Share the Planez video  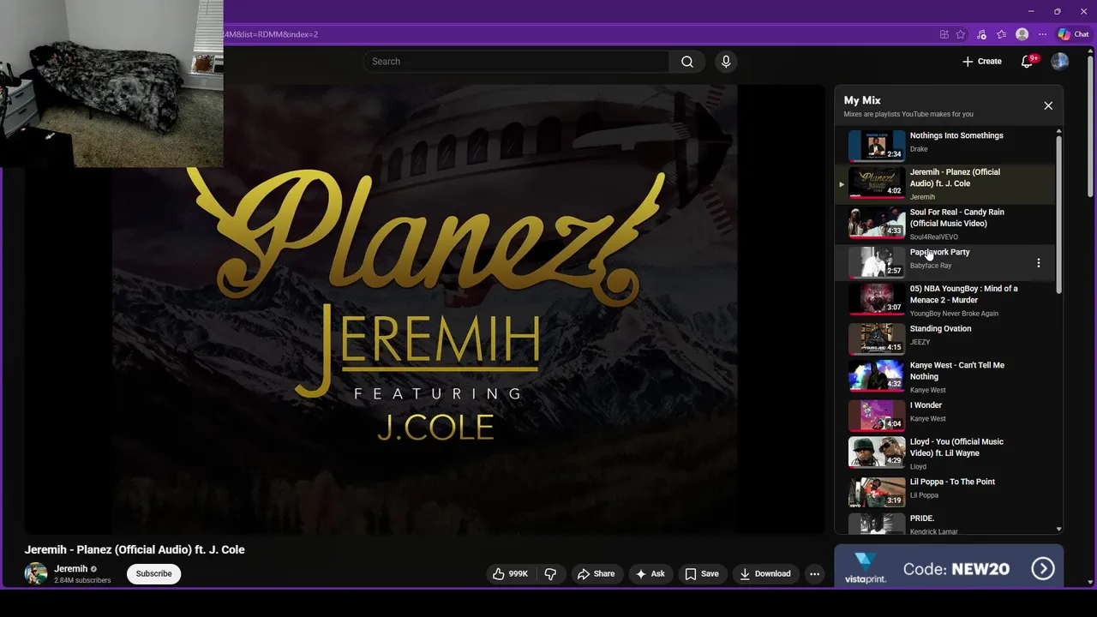point(596,573)
